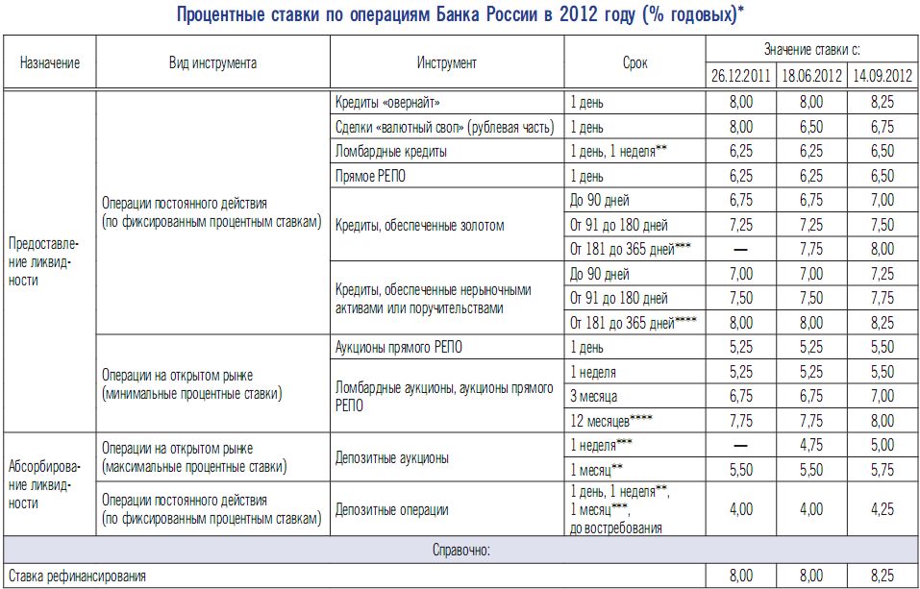Click the 6,75 rate for валютный своп on 14.09.2012
The image size is (920, 589).
point(883,127)
